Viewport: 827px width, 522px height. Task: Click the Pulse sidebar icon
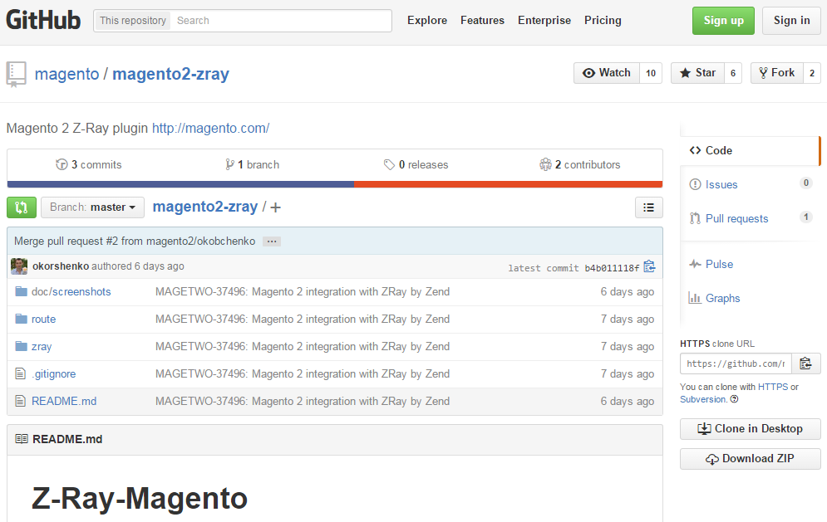click(695, 264)
